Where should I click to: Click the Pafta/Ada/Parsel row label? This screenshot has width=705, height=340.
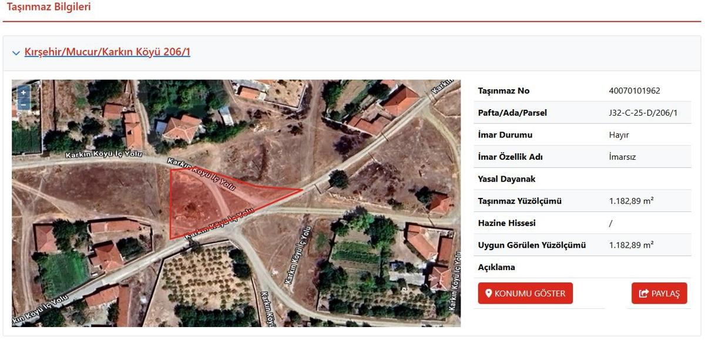coord(512,113)
